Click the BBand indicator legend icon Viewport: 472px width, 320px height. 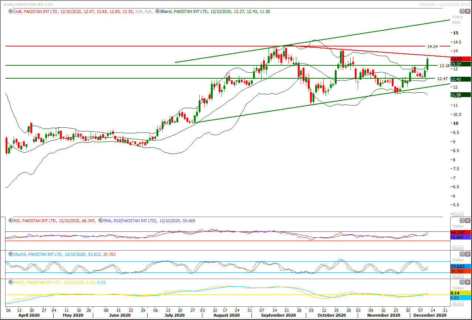click(x=158, y=11)
